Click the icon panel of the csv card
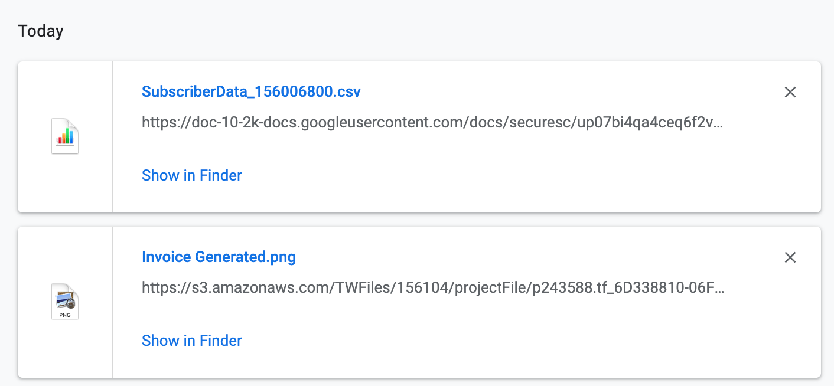The height and width of the screenshot is (386, 834). click(65, 137)
